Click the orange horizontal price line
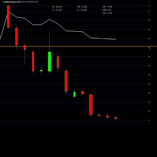Image resolution: width=157 pixels, height=157 pixels. [x=78, y=46]
